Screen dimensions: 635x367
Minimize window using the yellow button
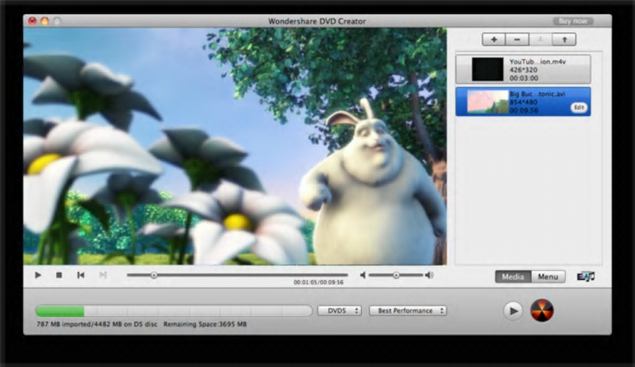[45, 21]
